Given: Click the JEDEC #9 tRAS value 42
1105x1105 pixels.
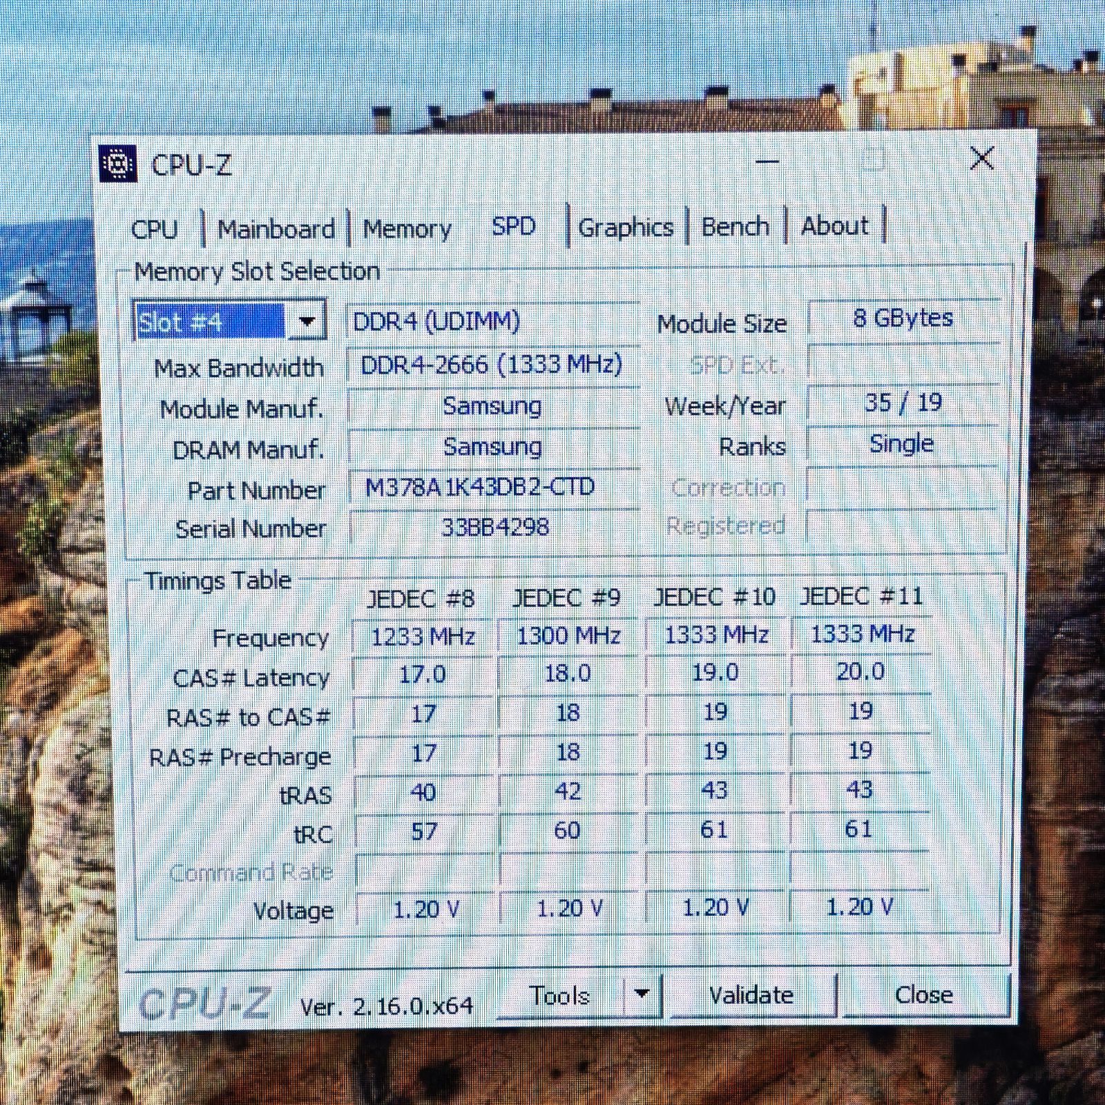Looking at the screenshot, I should [x=568, y=791].
